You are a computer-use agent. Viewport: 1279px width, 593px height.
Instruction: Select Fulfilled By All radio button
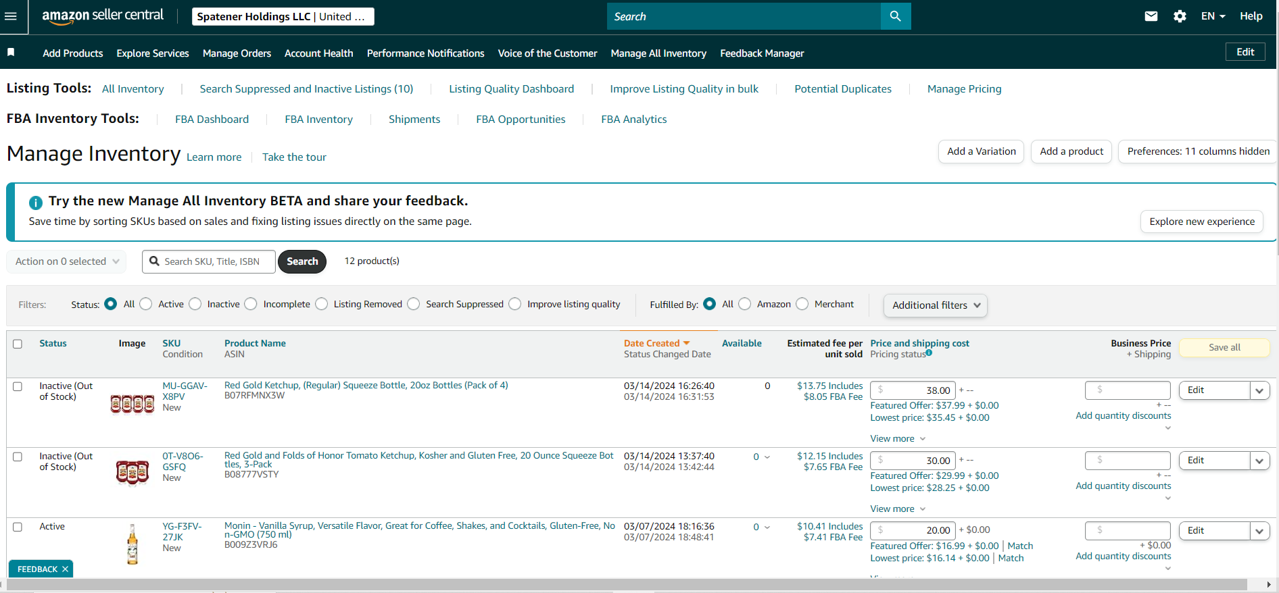(x=710, y=304)
